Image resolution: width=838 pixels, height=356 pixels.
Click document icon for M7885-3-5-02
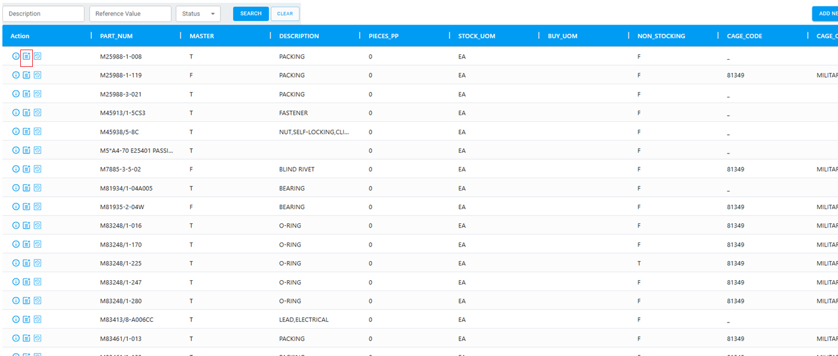26,169
